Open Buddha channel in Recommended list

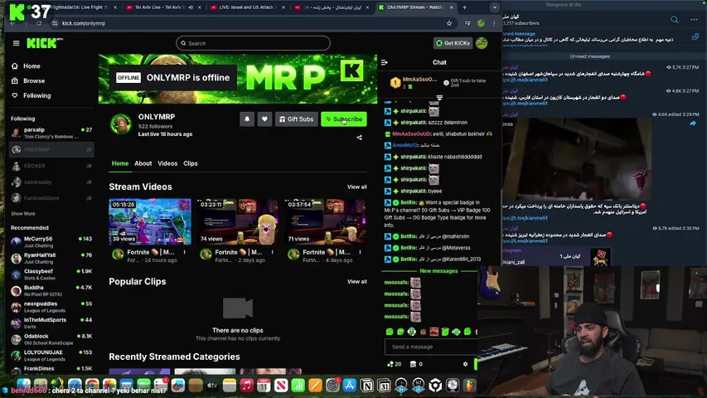click(x=51, y=290)
